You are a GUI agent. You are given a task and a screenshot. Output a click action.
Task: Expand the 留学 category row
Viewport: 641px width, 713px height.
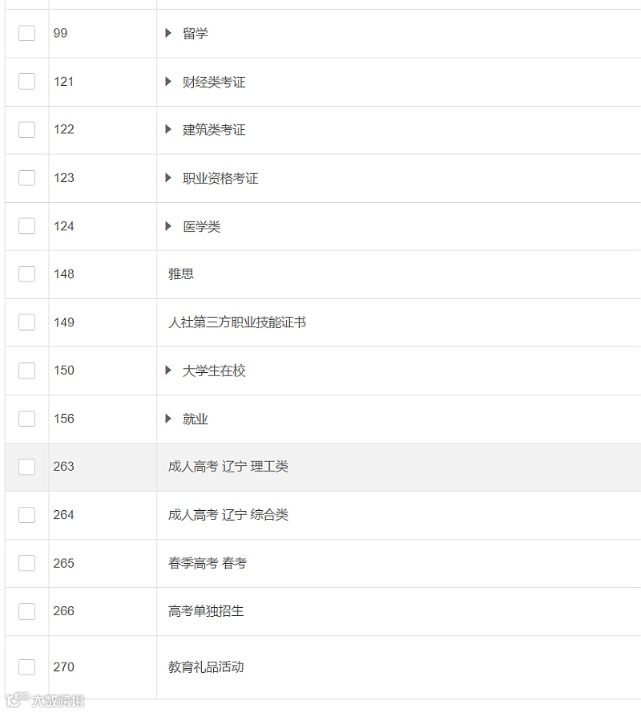168,33
